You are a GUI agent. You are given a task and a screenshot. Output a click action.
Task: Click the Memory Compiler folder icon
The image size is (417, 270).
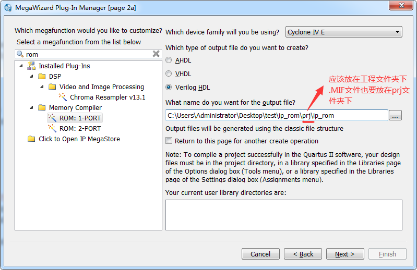pos(42,108)
